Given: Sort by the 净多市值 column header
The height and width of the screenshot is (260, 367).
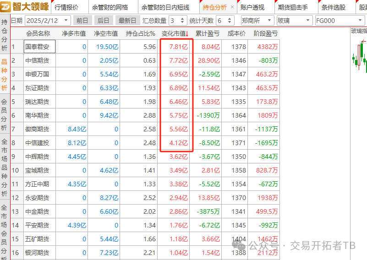Looking at the screenshot, I should pos(74,34).
